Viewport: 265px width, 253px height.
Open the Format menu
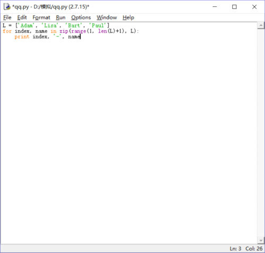coord(41,17)
